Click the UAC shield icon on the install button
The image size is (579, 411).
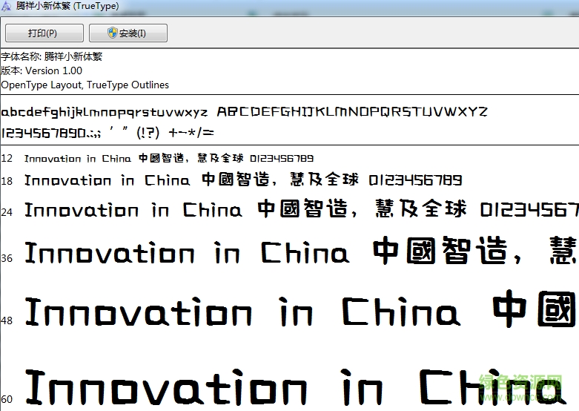coord(112,33)
